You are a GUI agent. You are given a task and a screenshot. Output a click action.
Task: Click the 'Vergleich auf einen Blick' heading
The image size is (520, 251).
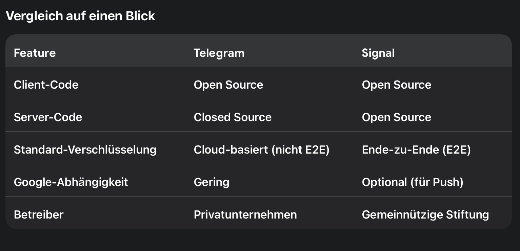80,16
